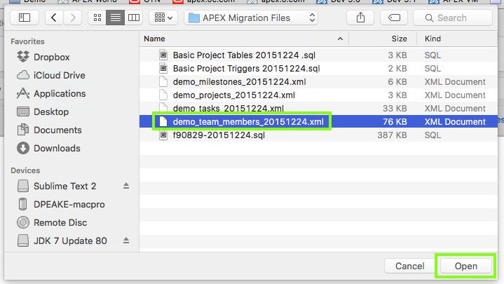Select the f90829-20151224.sql file
The image size is (504, 284).
pos(219,135)
